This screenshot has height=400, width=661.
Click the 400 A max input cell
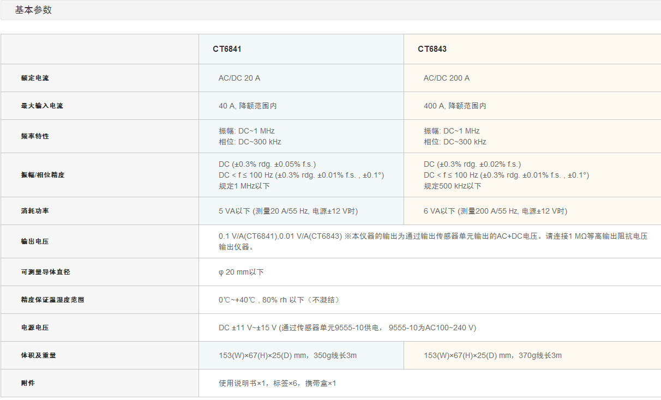click(455, 106)
